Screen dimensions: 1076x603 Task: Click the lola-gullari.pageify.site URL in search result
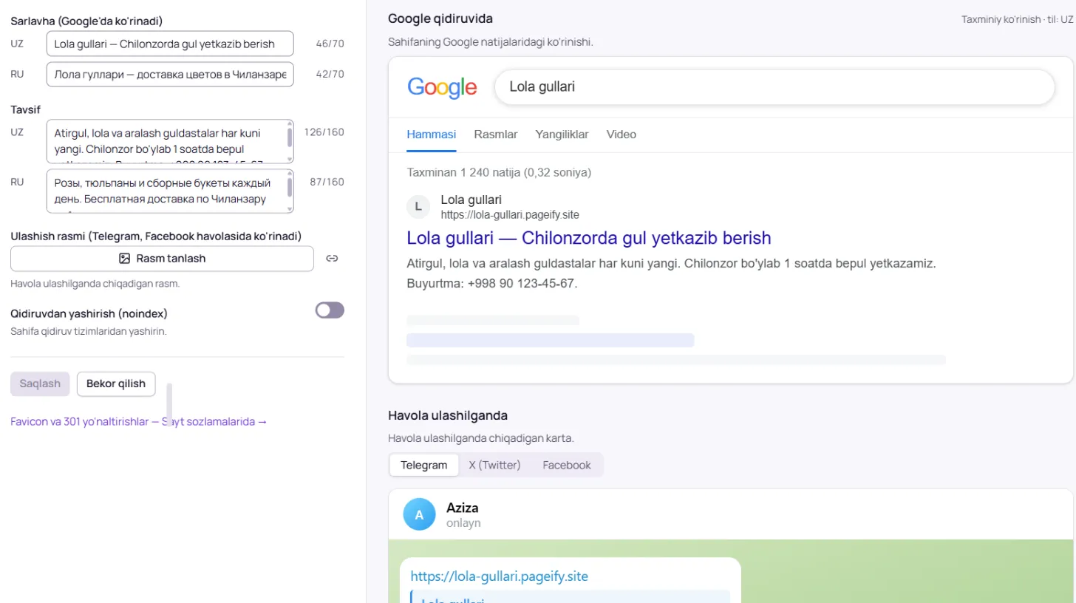(x=510, y=215)
